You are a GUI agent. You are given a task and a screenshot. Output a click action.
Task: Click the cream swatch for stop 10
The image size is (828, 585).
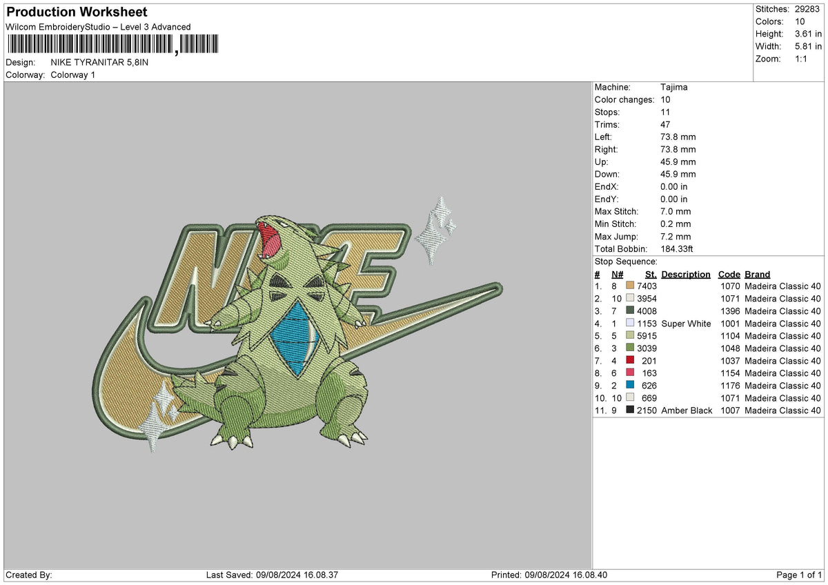[631, 398]
